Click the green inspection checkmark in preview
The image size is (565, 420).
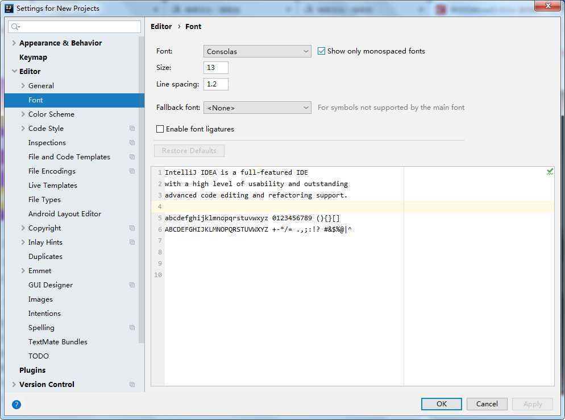click(550, 172)
